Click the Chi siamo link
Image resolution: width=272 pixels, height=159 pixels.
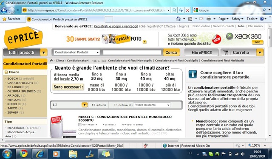point(255,26)
